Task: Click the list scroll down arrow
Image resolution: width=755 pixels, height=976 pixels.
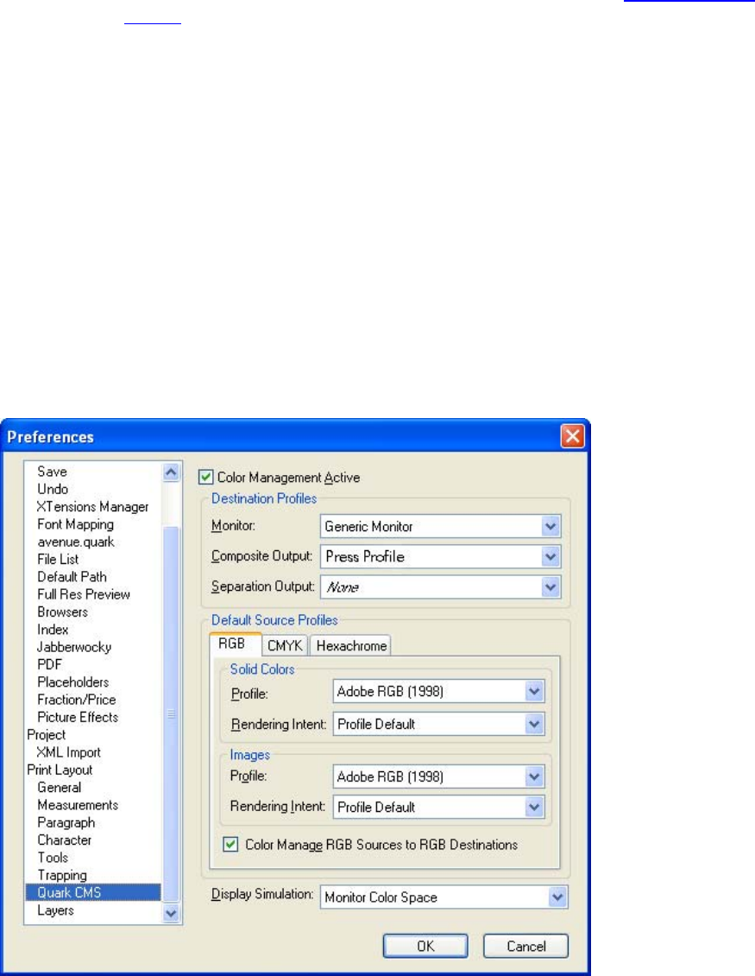Action: coord(171,913)
